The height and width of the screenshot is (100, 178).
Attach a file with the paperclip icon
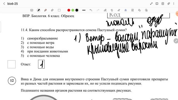pos(169,4)
